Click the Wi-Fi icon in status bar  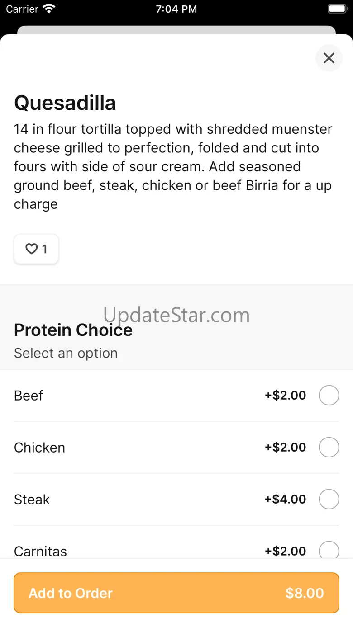[48, 9]
